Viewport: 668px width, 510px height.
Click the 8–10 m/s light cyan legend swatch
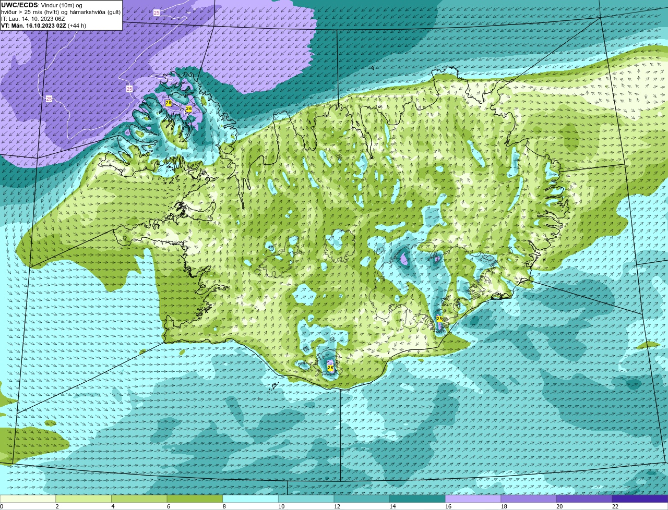click(250, 499)
